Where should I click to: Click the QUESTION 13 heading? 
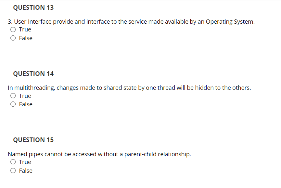point(33,7)
